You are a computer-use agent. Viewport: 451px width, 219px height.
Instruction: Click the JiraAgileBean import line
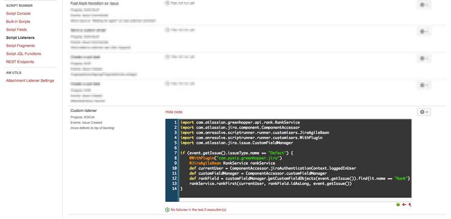[x=255, y=133]
